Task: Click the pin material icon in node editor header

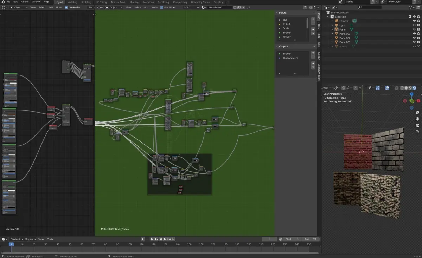Action: pyautogui.click(x=249, y=7)
